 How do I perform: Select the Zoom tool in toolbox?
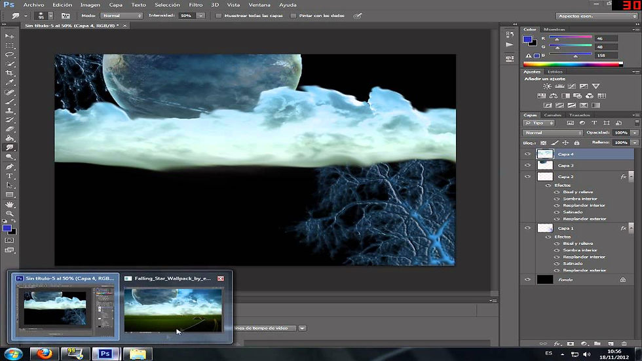[x=9, y=213]
